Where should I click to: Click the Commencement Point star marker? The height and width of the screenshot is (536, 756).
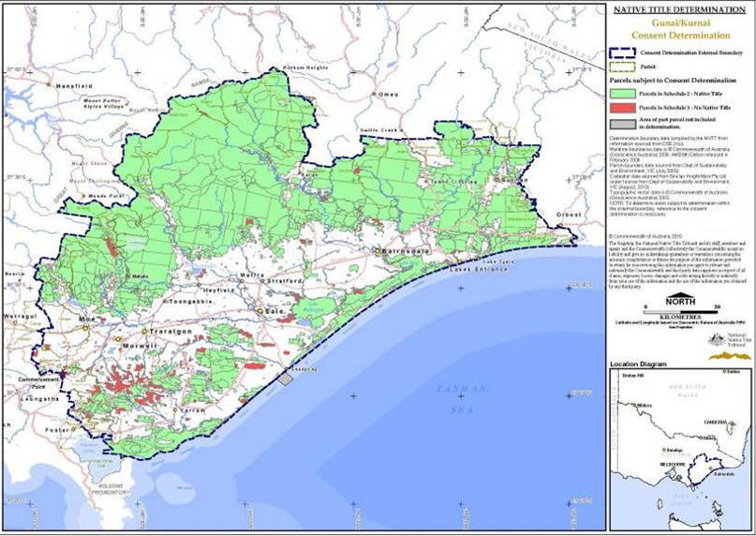click(x=63, y=375)
